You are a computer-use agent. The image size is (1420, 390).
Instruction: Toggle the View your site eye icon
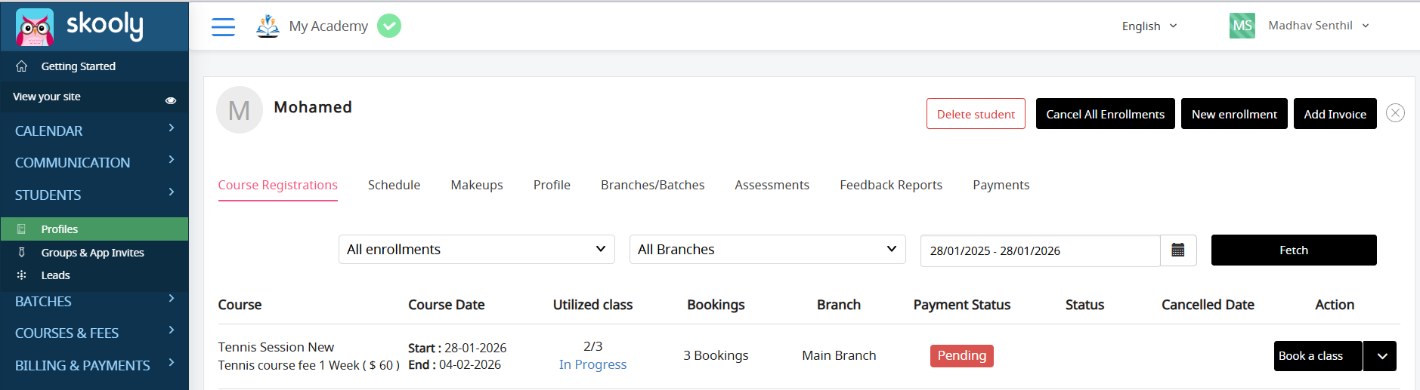(171, 100)
